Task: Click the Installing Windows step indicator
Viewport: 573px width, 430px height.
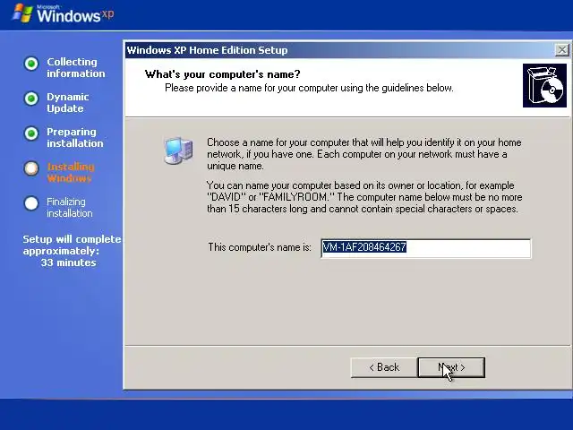Action: [x=31, y=168]
